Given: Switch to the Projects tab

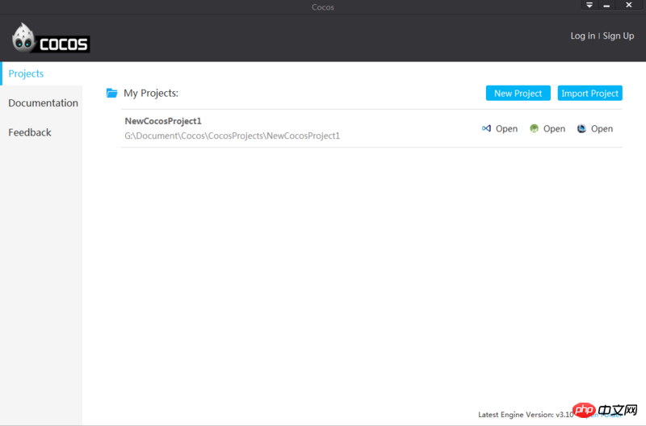Looking at the screenshot, I should point(41,73).
